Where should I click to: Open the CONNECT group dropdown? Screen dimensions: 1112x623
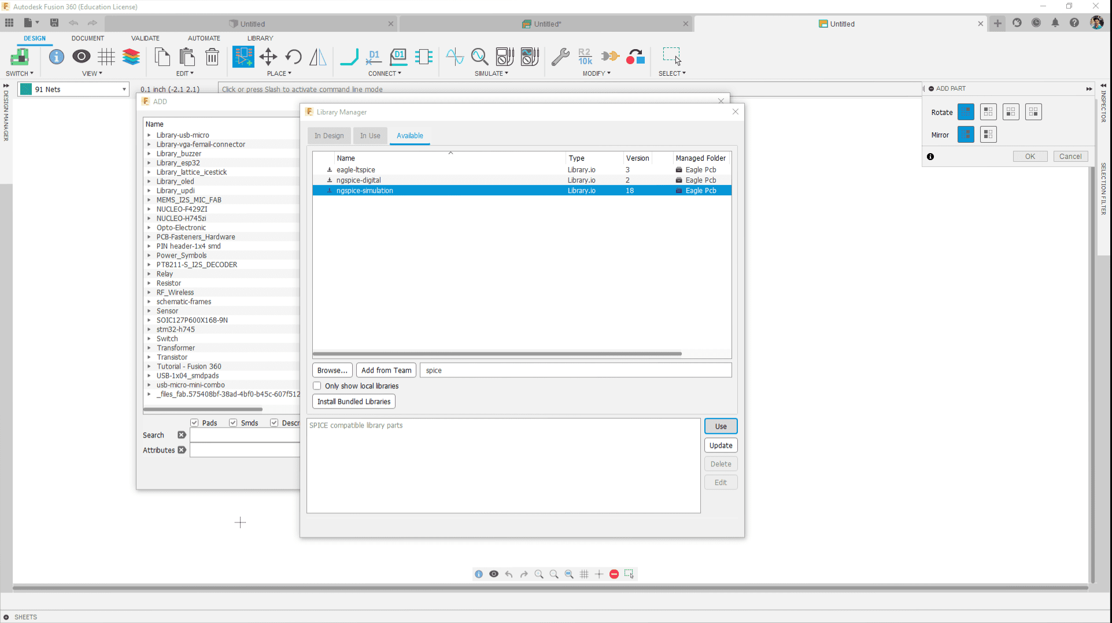385,73
